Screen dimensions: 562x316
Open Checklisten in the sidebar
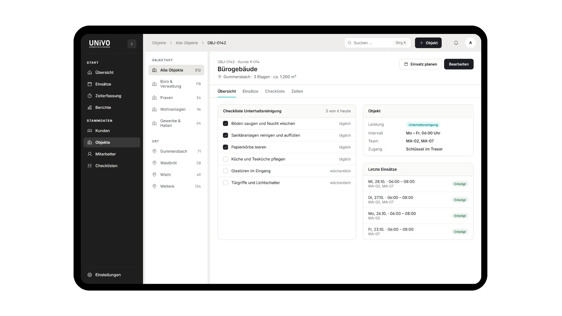pyautogui.click(x=112, y=166)
